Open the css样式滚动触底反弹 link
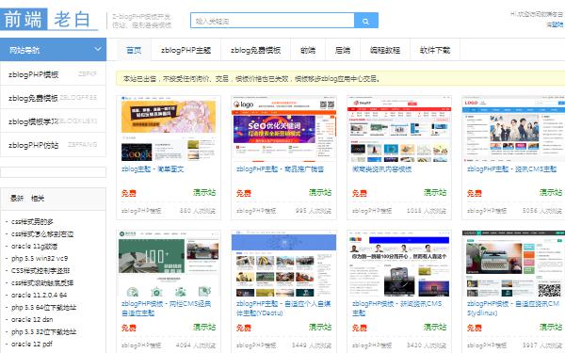This screenshot has height=353, width=565. [42, 282]
